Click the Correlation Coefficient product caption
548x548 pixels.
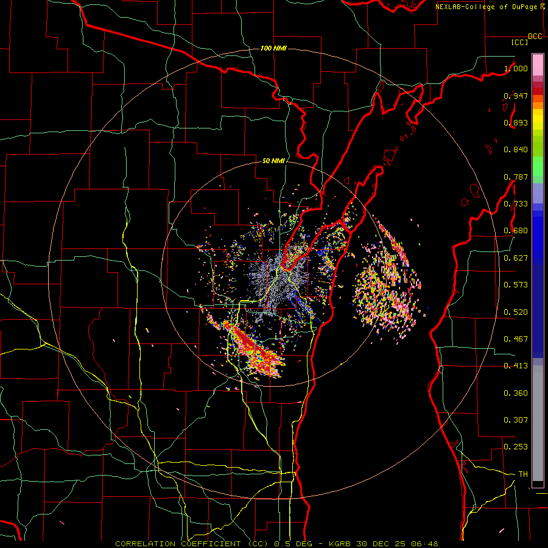point(276,544)
